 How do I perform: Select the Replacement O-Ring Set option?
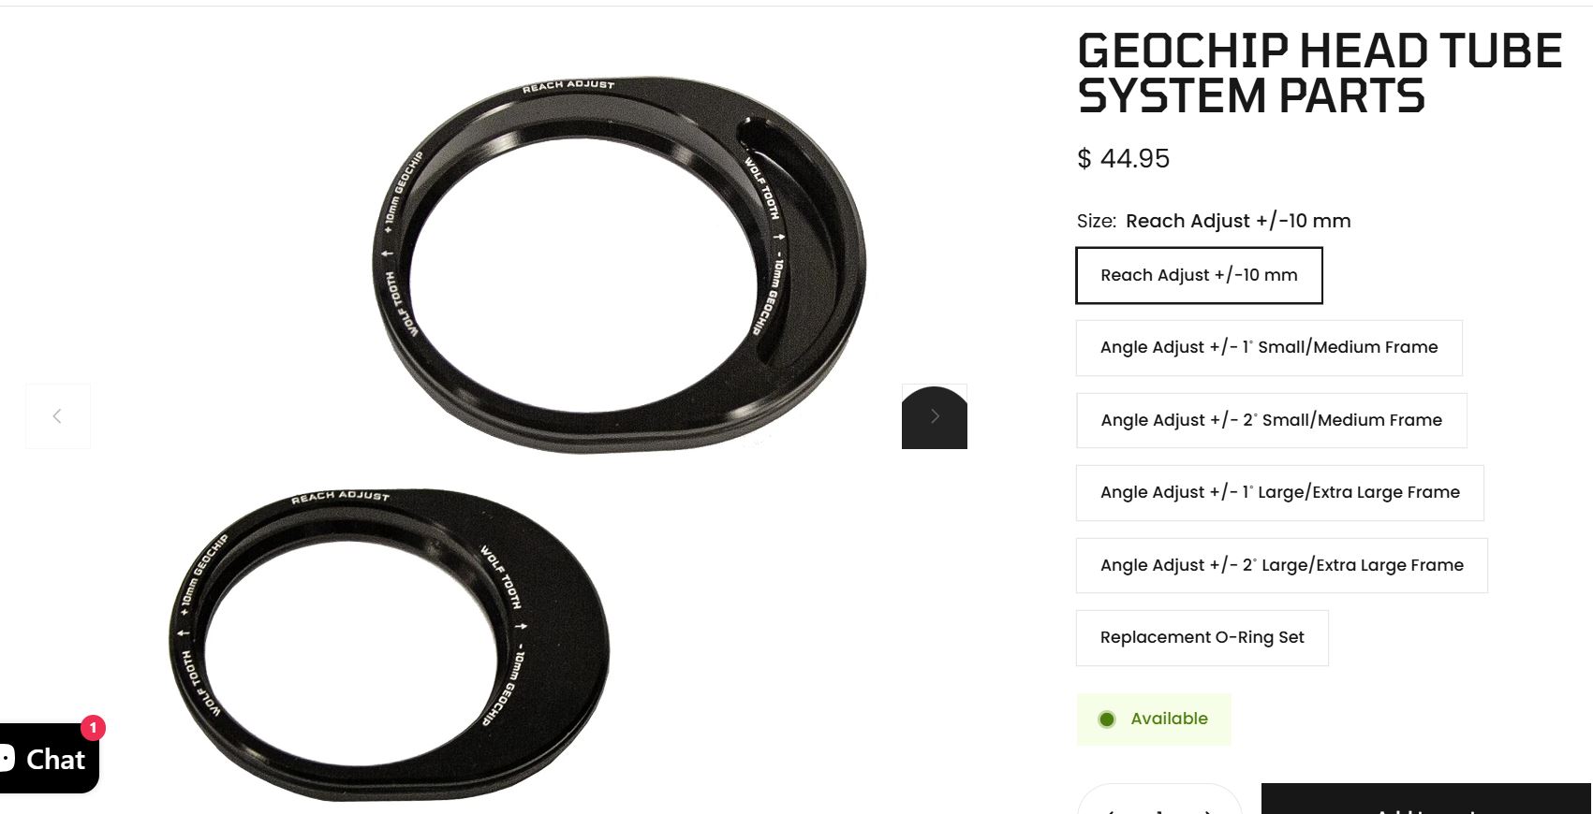coord(1202,638)
